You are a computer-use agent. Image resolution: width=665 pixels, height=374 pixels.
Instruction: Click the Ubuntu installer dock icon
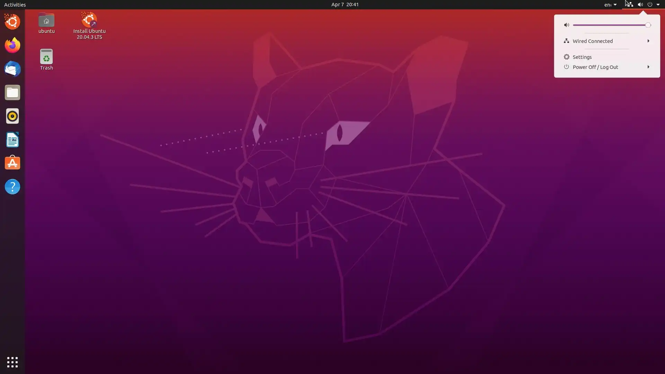(x=12, y=22)
